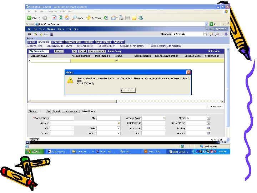Switch to the Sales Orders screen tab

(103, 42)
